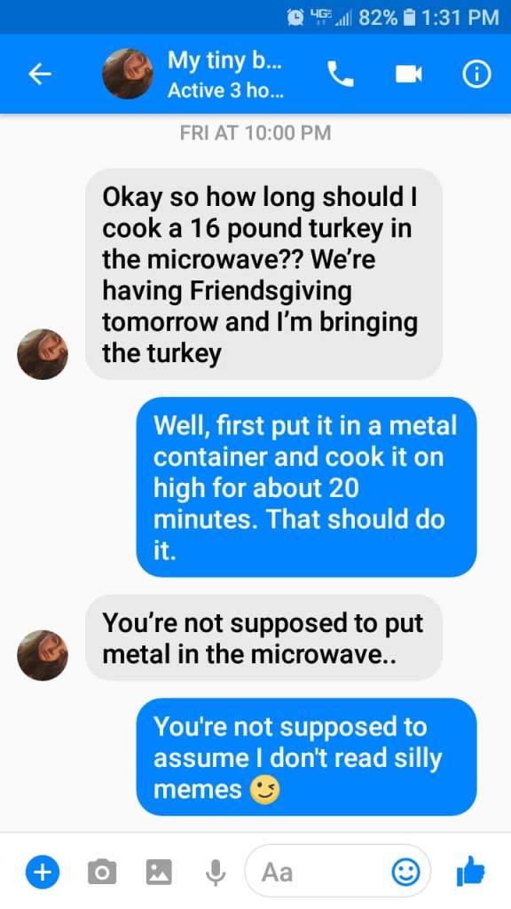Screen dimensions: 511x909
Task: Tap the My tiny b... contact name
Action: coord(225,59)
